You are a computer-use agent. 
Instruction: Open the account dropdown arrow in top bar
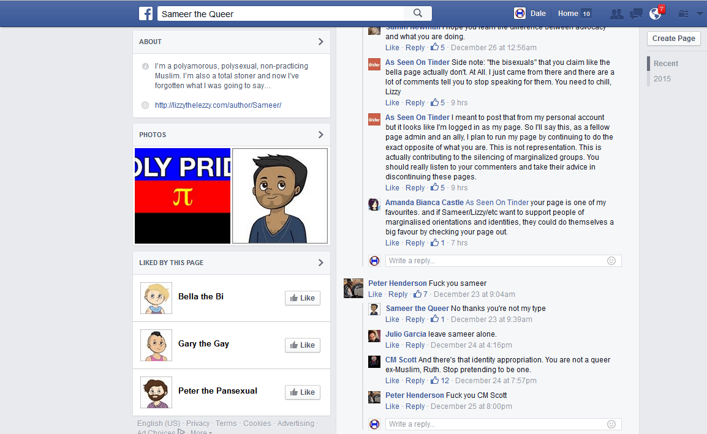point(699,14)
